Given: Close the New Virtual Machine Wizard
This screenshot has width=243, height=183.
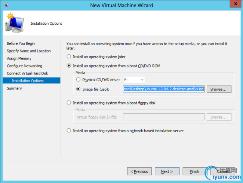Looking at the screenshot, I should click(x=236, y=4).
